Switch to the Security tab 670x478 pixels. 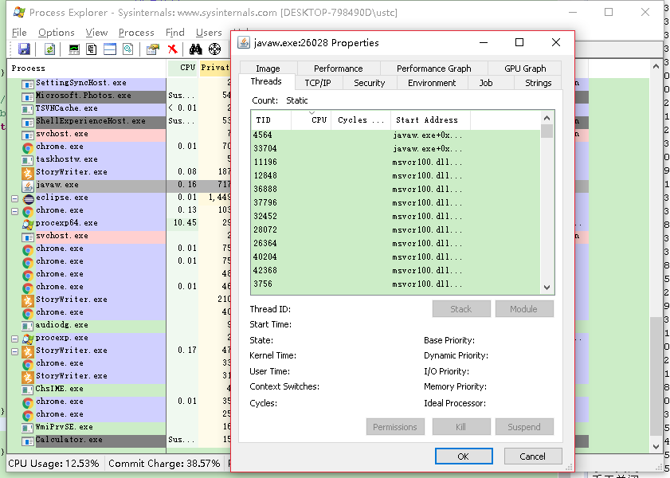[x=369, y=82]
